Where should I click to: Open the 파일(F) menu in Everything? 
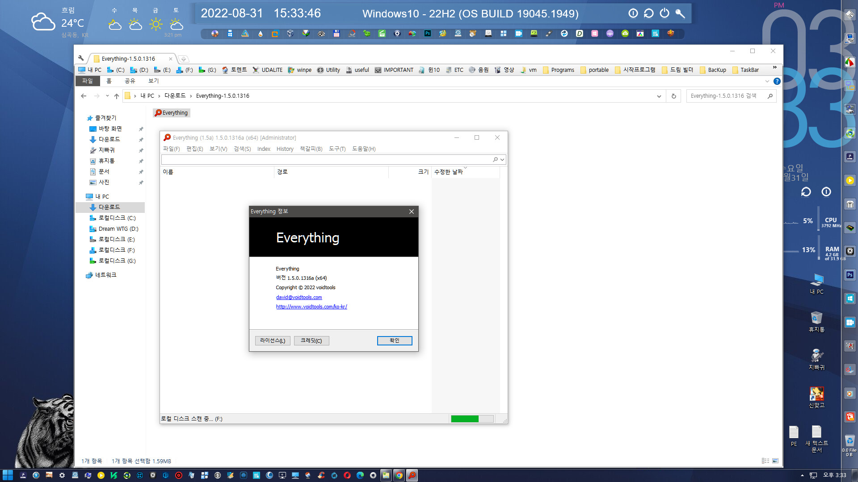(171, 149)
